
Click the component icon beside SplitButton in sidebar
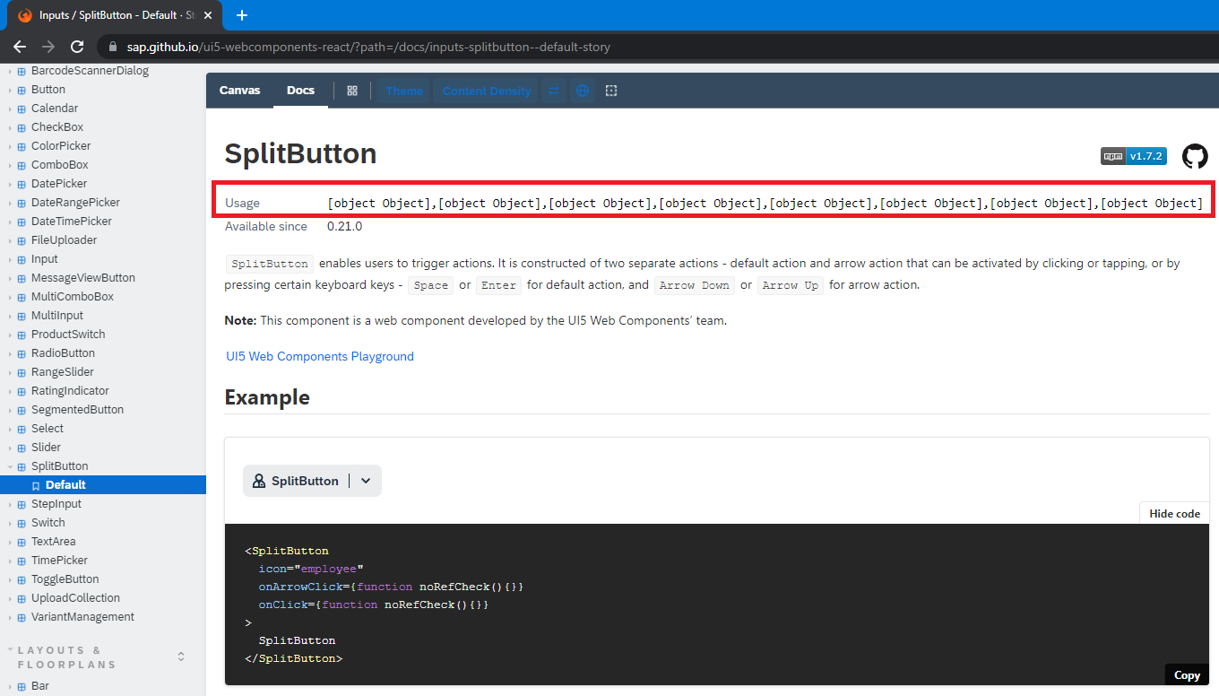[20, 465]
